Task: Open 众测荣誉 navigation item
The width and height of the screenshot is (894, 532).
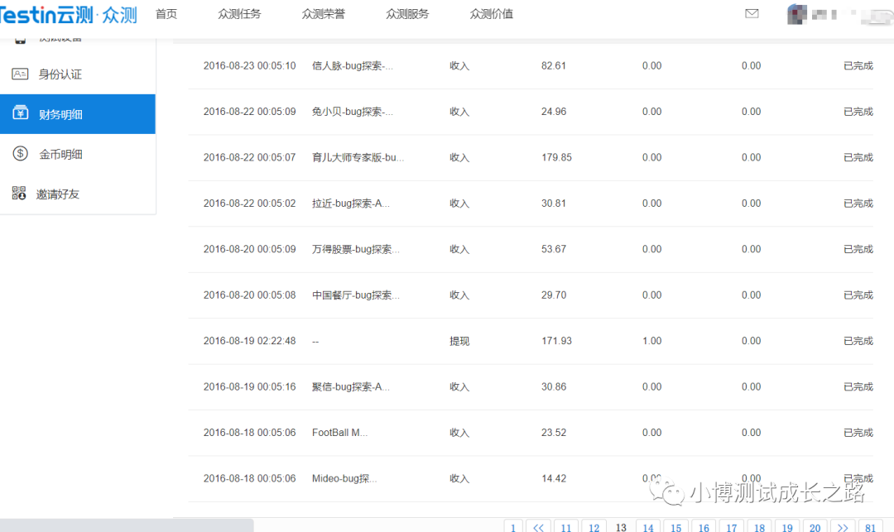Action: point(324,14)
